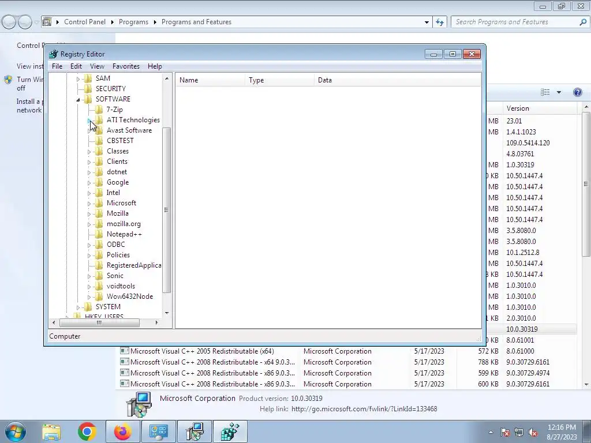
Task: Open Programs and Features help icon
Action: click(577, 92)
